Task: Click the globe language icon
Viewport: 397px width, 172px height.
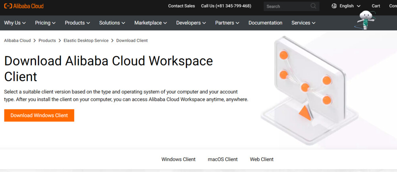Action: (334, 6)
